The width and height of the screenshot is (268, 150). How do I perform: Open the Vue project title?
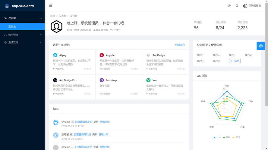[x=155, y=80]
